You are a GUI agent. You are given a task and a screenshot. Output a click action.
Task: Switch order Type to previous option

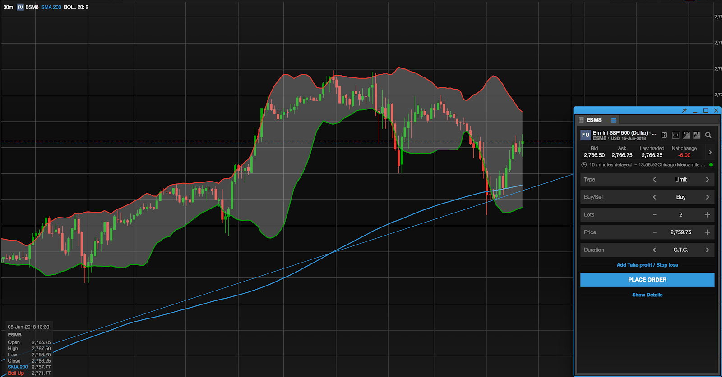655,180
